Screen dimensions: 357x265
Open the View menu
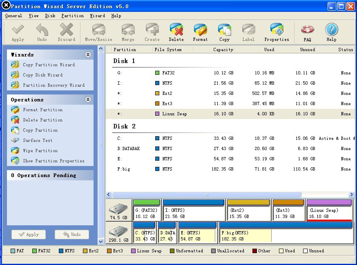33,16
